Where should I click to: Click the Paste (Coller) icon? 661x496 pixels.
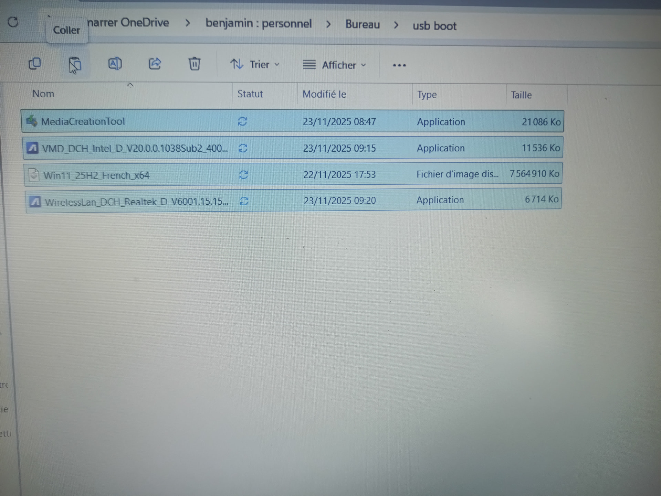pos(75,64)
